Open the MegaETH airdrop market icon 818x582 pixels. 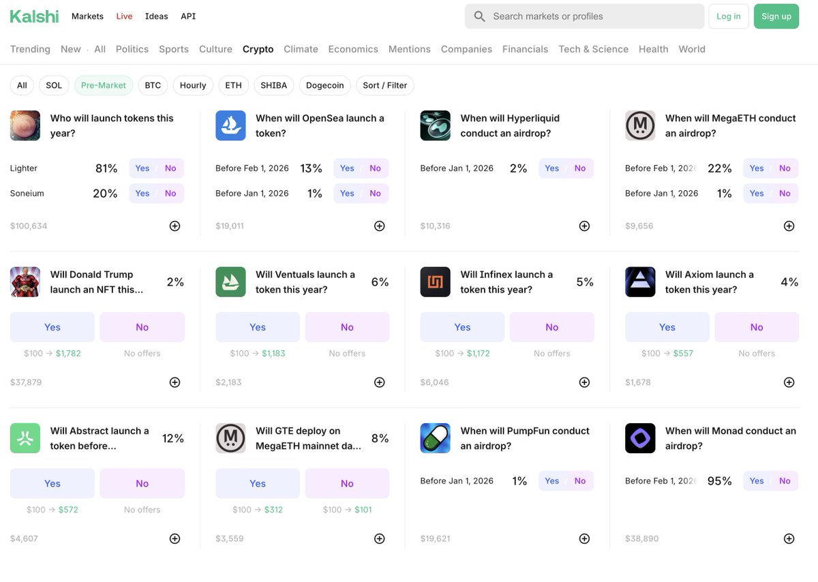pyautogui.click(x=640, y=125)
